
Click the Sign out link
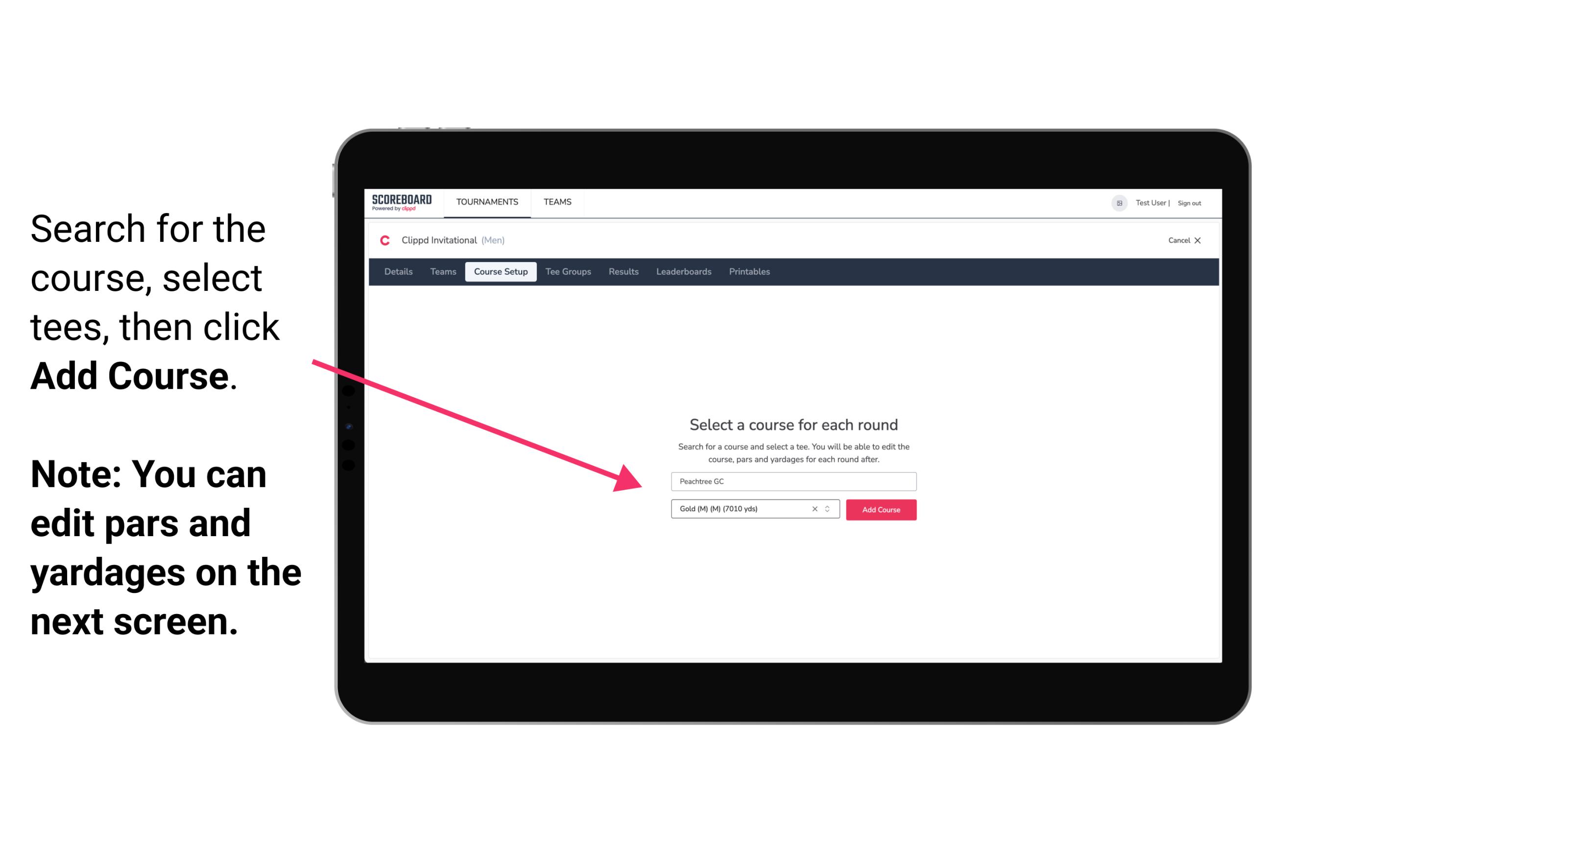tap(1189, 203)
